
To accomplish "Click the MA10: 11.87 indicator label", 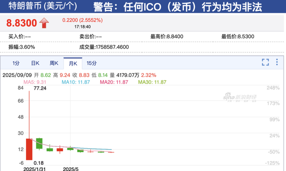I will click(76, 82).
